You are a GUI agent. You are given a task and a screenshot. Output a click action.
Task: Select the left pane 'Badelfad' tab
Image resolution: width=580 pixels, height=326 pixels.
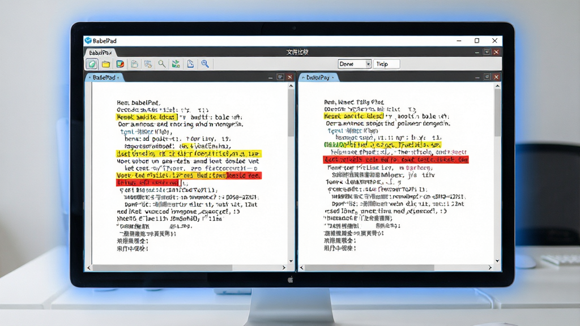pyautogui.click(x=105, y=77)
